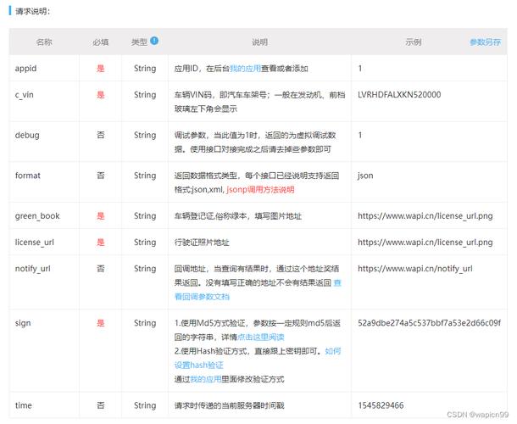
Task: Click the 说明 column header
Action: (x=260, y=42)
